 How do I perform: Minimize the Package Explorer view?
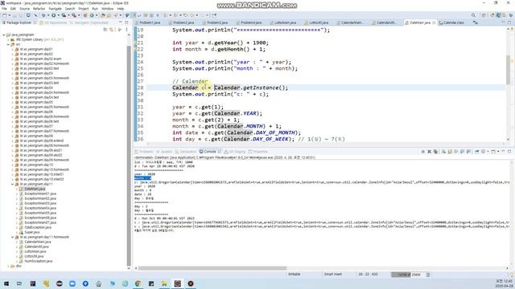(x=121, y=22)
